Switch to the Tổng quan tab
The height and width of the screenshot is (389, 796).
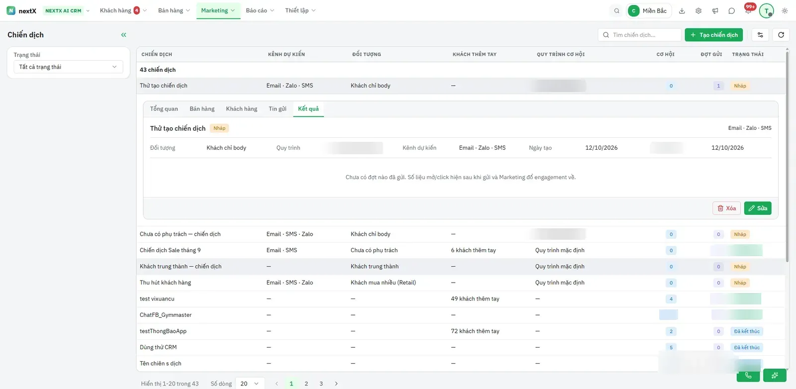pyautogui.click(x=164, y=109)
